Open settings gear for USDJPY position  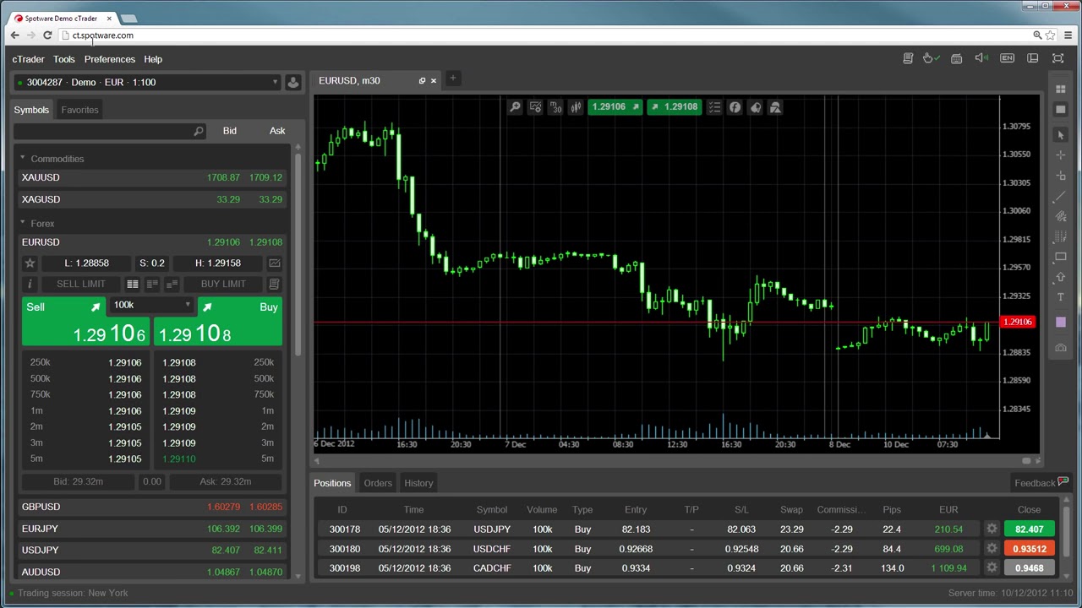(x=992, y=529)
